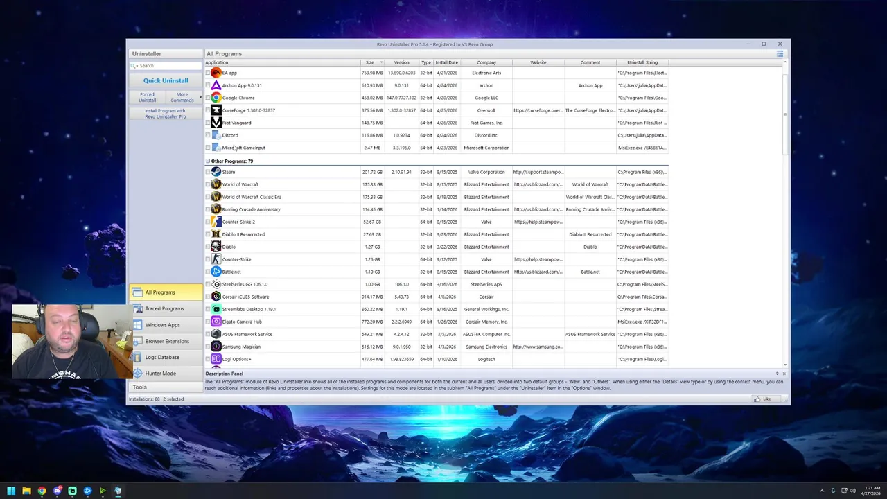Click Install Program with Revo Uninstaller Pro
This screenshot has width=887, height=499.
[x=165, y=114]
